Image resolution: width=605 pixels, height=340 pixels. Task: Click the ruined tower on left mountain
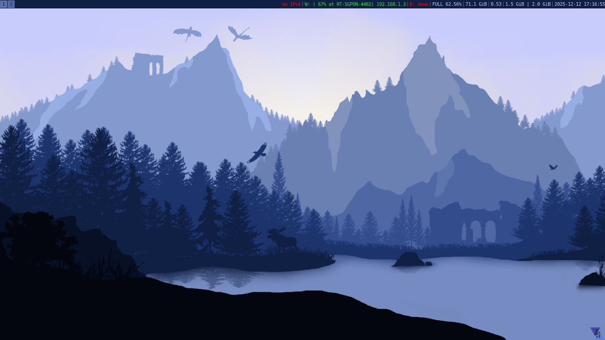pyautogui.click(x=148, y=64)
